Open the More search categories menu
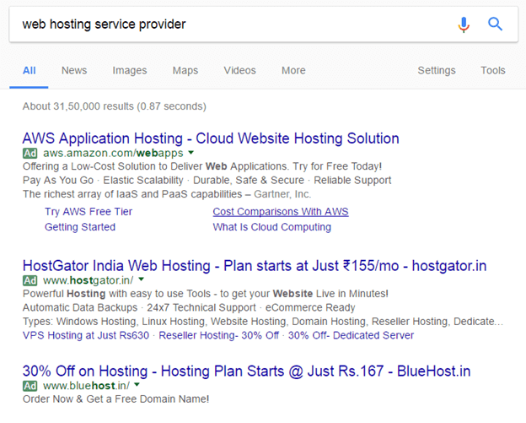Screen dimensions: 526x423 [x=293, y=71]
